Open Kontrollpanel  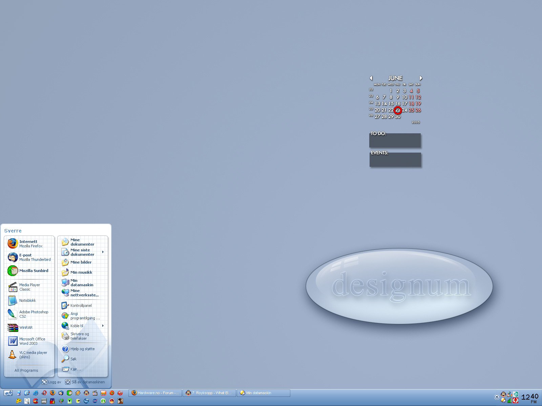click(83, 306)
